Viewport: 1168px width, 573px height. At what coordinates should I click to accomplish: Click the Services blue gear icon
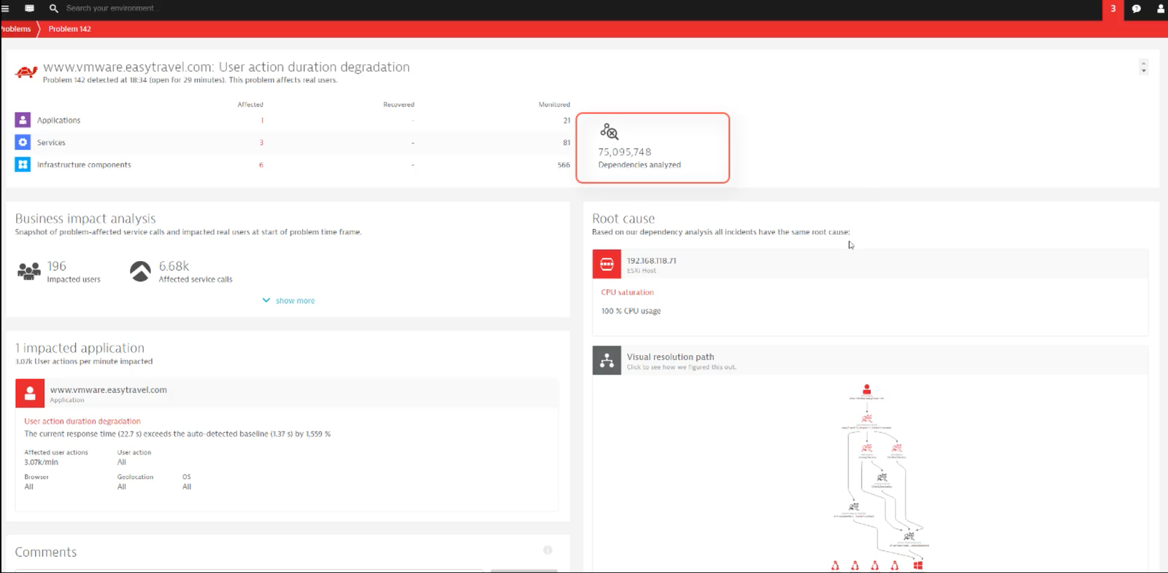click(x=23, y=142)
